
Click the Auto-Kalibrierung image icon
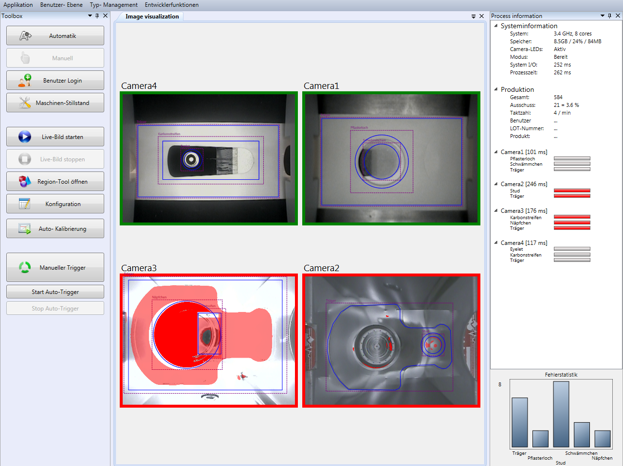[25, 228]
